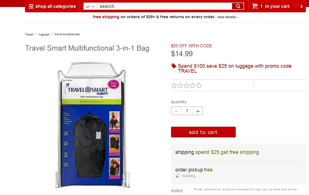Click the red price tag icon
This screenshot has width=309, height=195.
click(x=174, y=66)
